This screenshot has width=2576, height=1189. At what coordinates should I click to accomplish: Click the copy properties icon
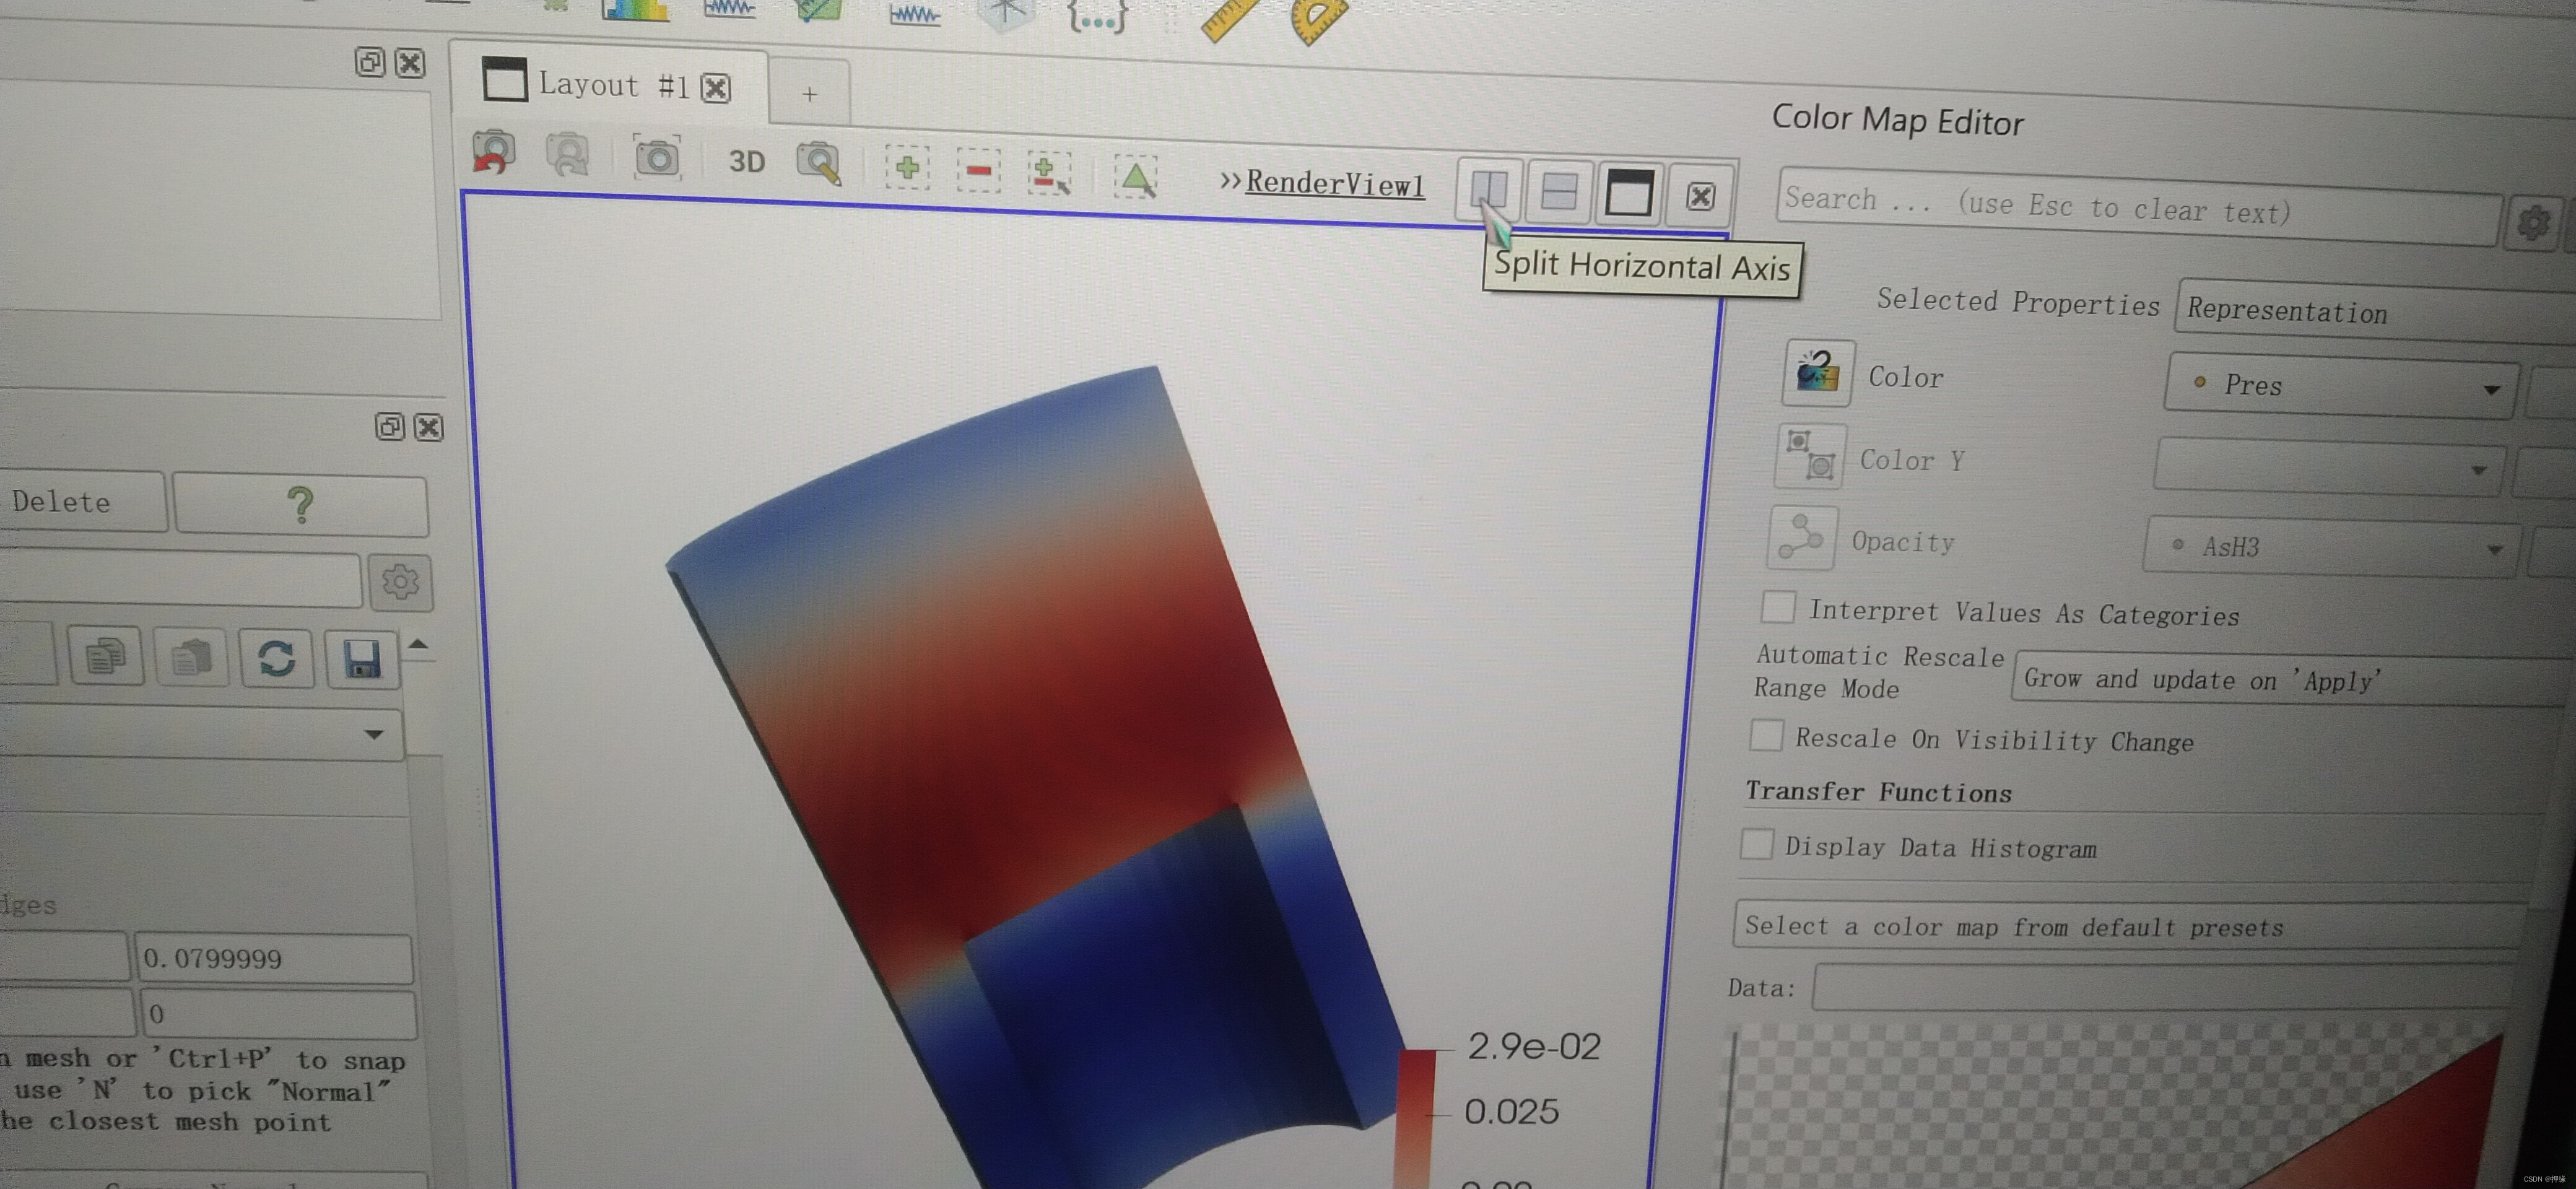106,656
